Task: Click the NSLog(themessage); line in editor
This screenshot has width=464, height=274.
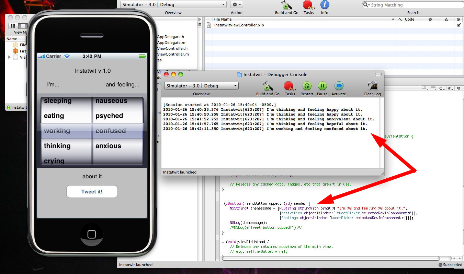Action: 248,223
